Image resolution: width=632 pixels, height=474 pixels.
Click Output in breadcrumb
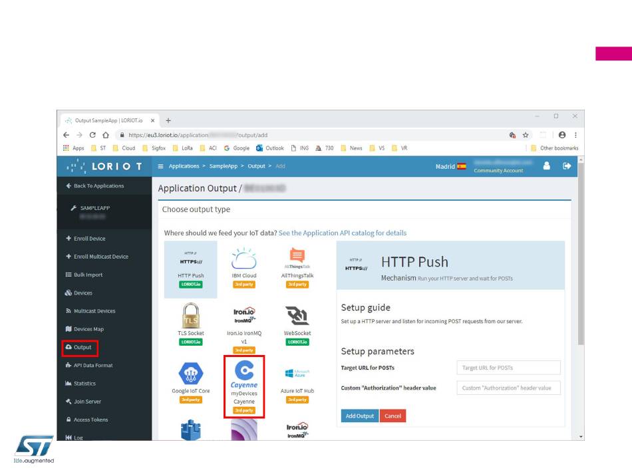coord(256,166)
